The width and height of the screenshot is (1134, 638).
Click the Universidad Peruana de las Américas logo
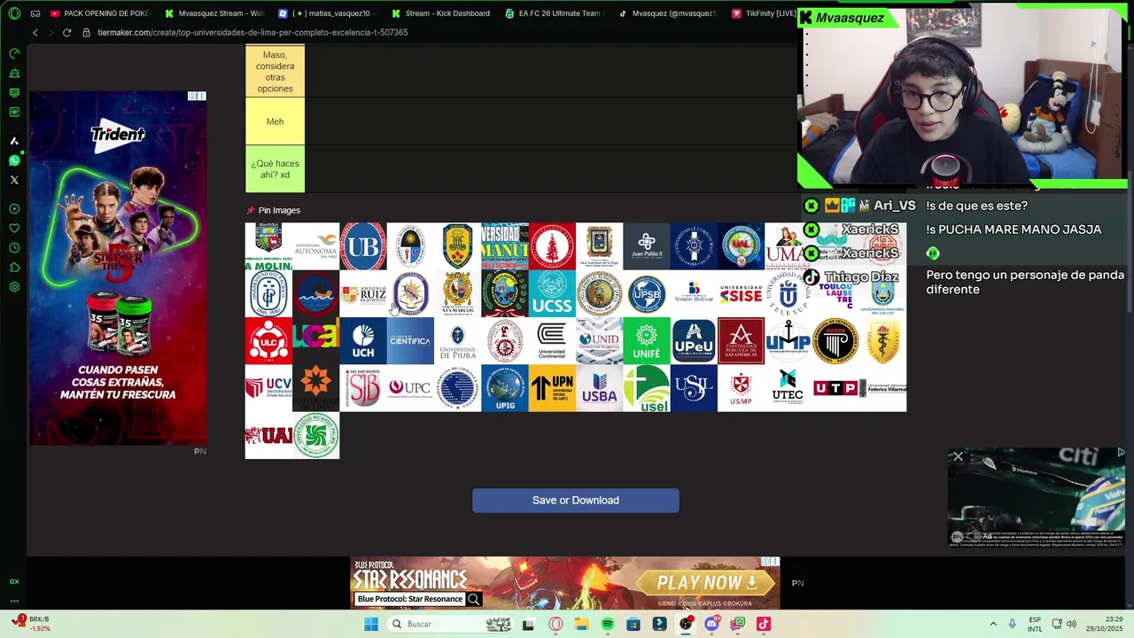(x=741, y=341)
